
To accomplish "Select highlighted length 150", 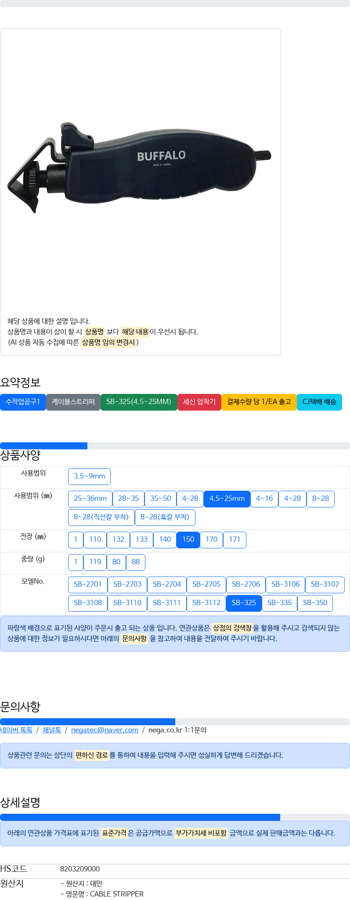I will (x=188, y=540).
